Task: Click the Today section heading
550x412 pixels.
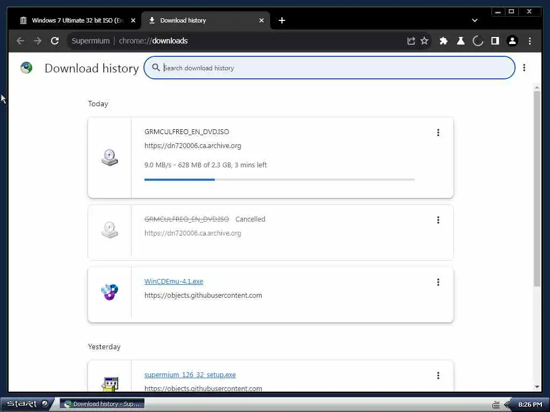Action: pos(98,104)
